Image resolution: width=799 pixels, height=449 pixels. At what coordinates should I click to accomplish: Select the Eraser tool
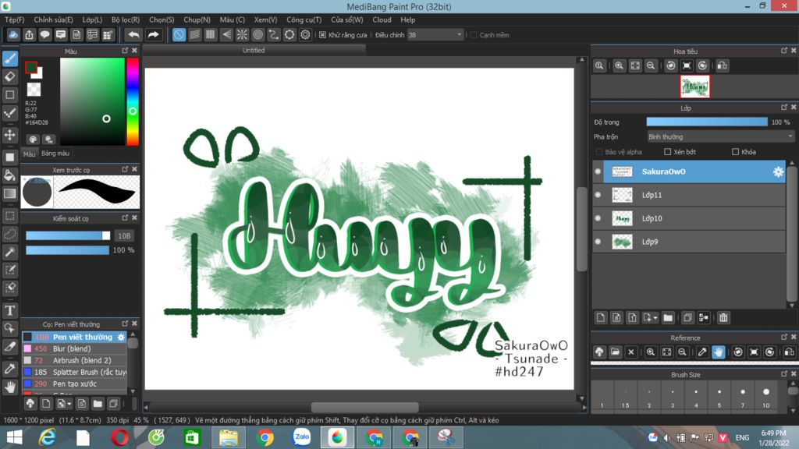[x=10, y=77]
